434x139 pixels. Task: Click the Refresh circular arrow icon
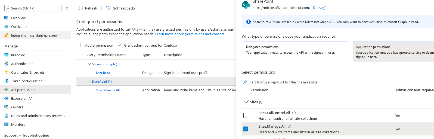tap(81, 8)
